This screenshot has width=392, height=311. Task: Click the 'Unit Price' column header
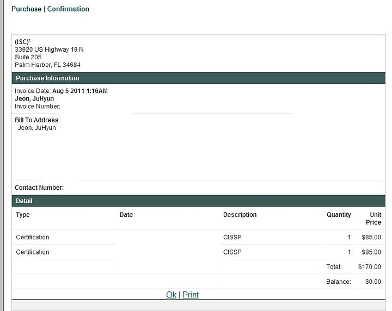pos(373,219)
